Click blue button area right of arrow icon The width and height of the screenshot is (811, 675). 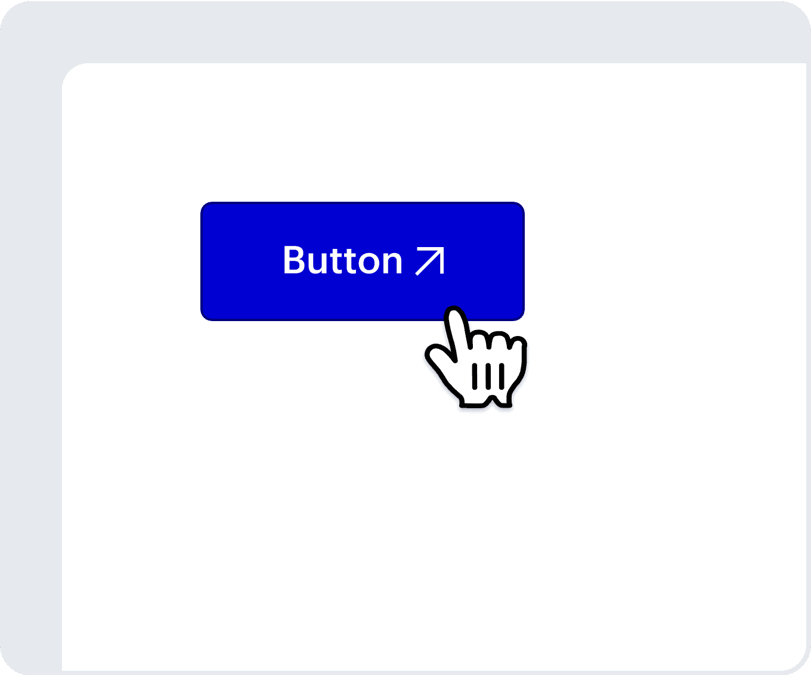click(485, 261)
